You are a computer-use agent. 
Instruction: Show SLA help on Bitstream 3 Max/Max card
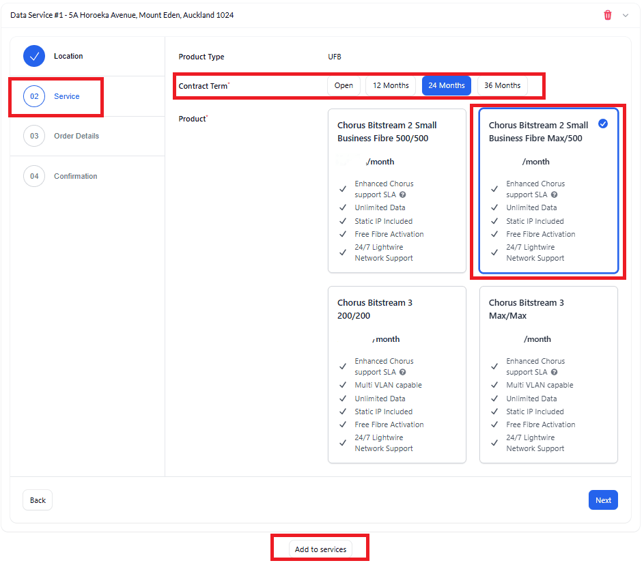(554, 372)
